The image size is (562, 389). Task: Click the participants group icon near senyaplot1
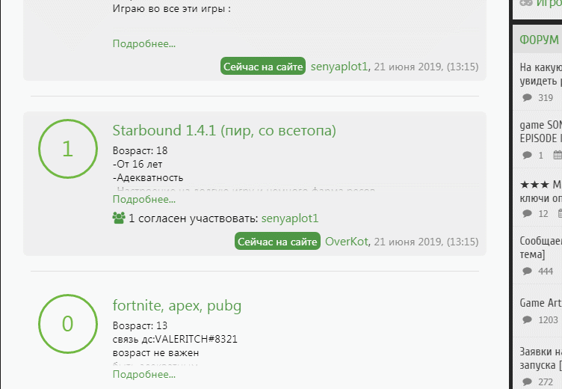[x=119, y=218]
